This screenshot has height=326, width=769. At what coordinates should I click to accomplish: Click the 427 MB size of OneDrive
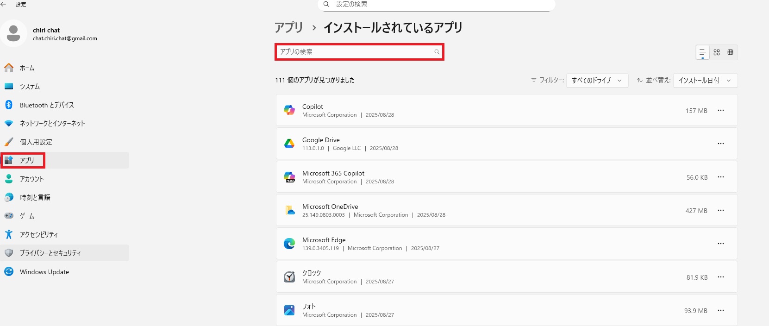pyautogui.click(x=696, y=211)
